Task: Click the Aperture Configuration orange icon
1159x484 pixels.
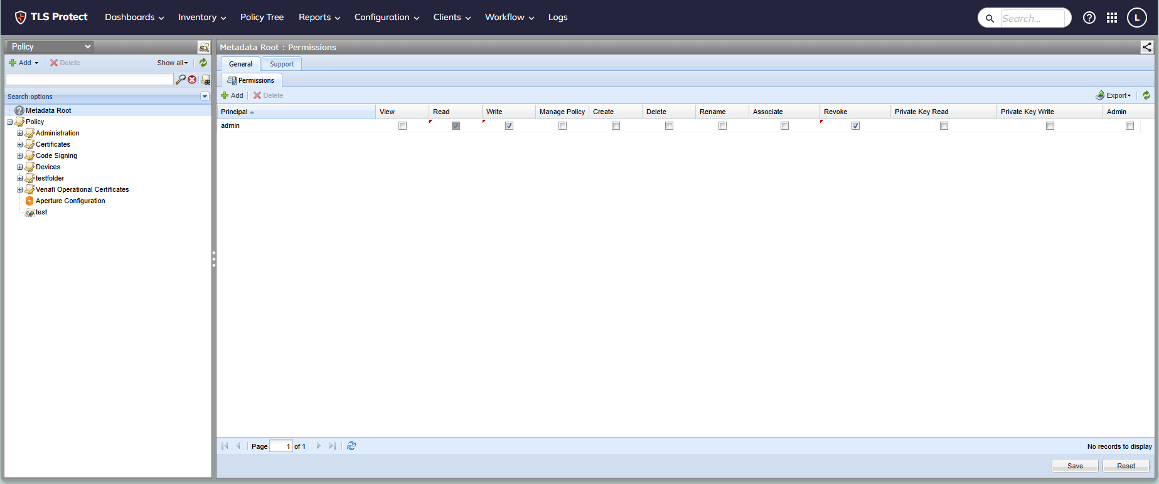Action: coord(29,201)
